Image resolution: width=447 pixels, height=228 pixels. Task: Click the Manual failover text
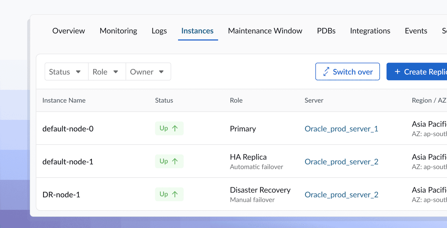coord(252,200)
